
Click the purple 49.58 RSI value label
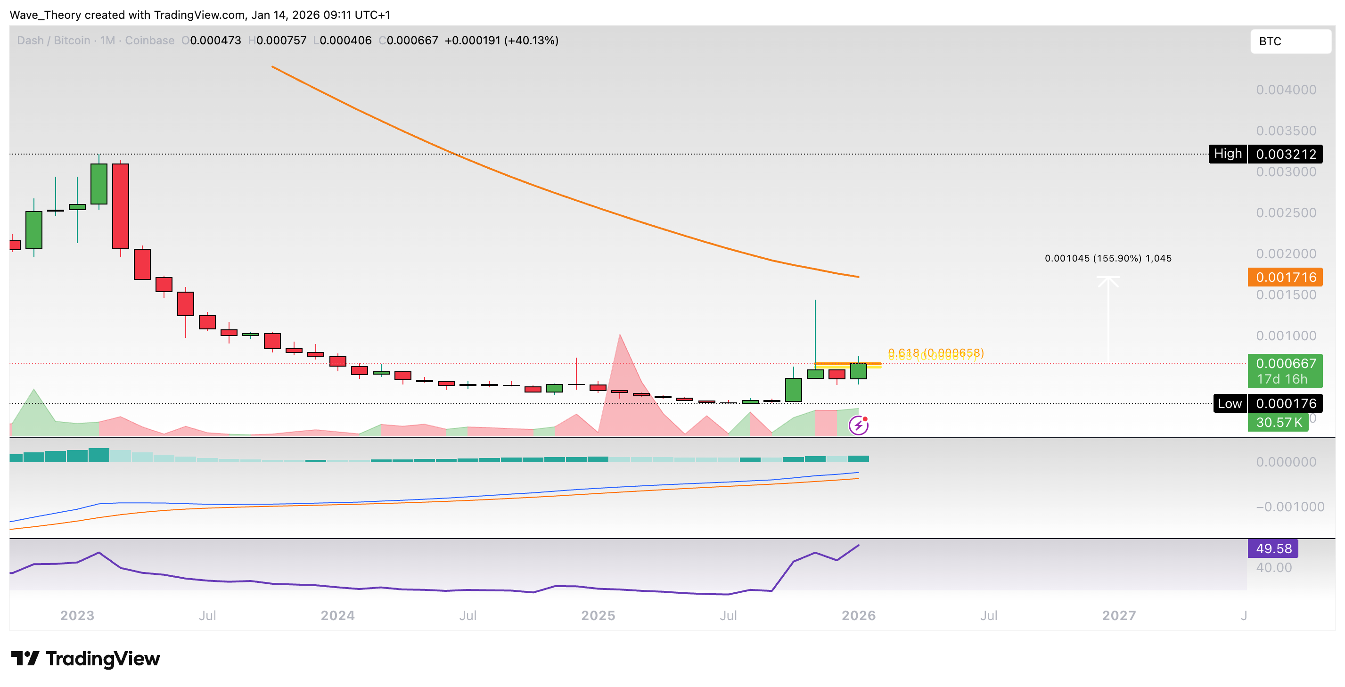click(1272, 548)
